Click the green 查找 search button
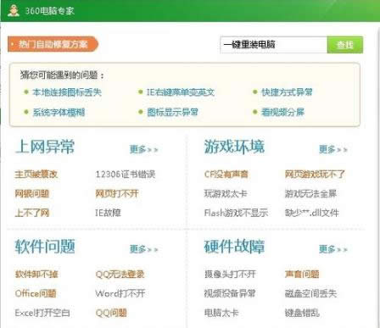This screenshot has height=328, width=380. pos(345,45)
